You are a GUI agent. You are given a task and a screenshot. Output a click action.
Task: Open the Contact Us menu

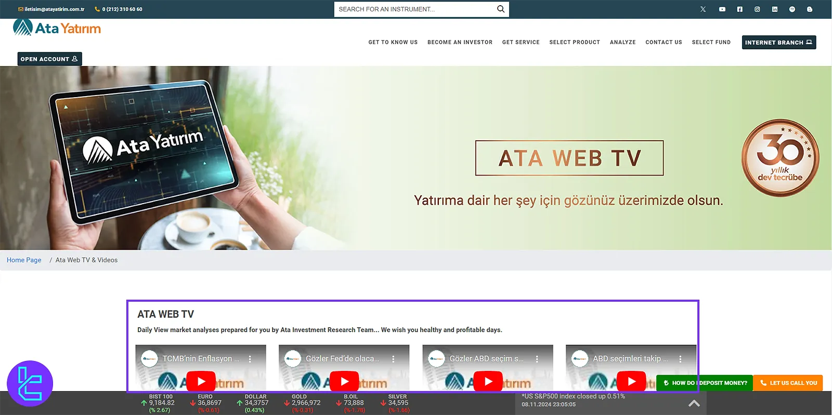tap(664, 43)
